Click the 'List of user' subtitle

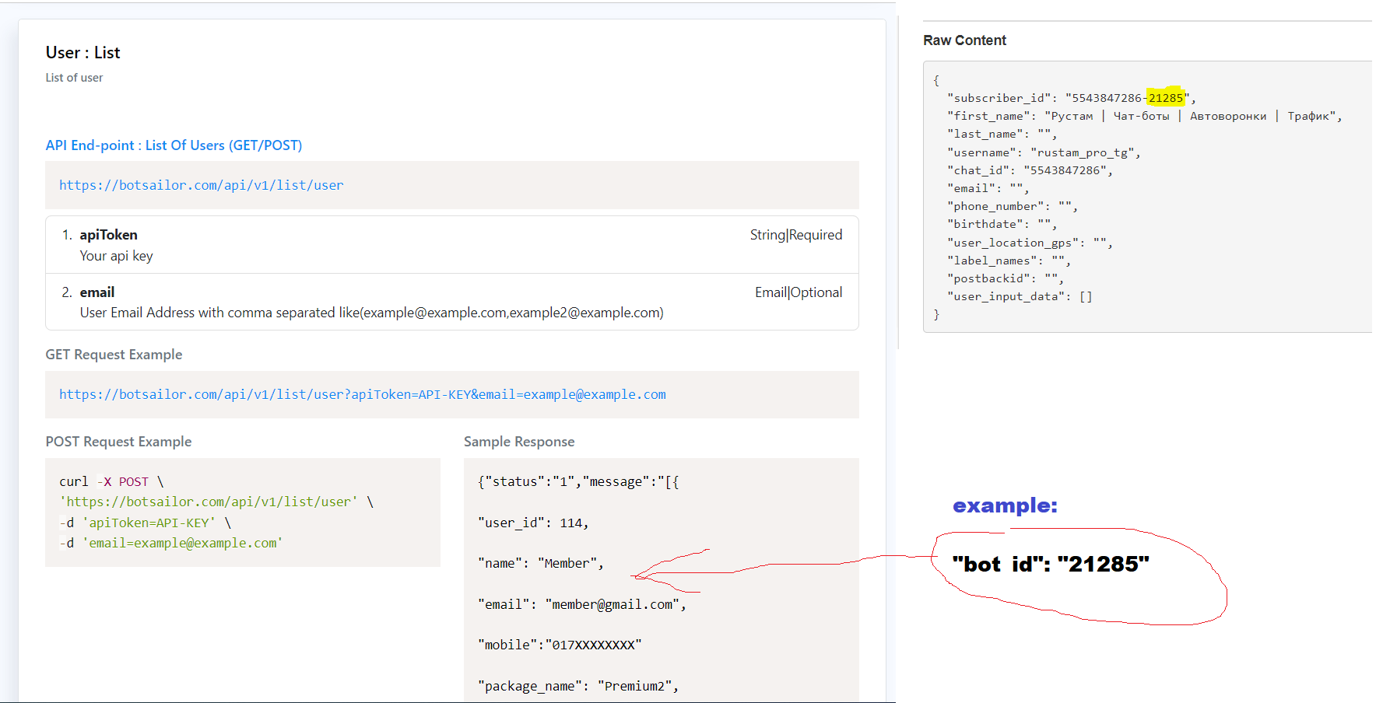point(74,78)
